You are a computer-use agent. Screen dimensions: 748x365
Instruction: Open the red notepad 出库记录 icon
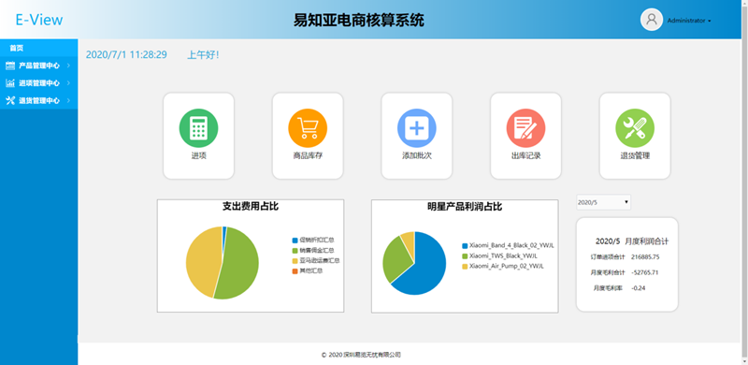[x=525, y=128]
